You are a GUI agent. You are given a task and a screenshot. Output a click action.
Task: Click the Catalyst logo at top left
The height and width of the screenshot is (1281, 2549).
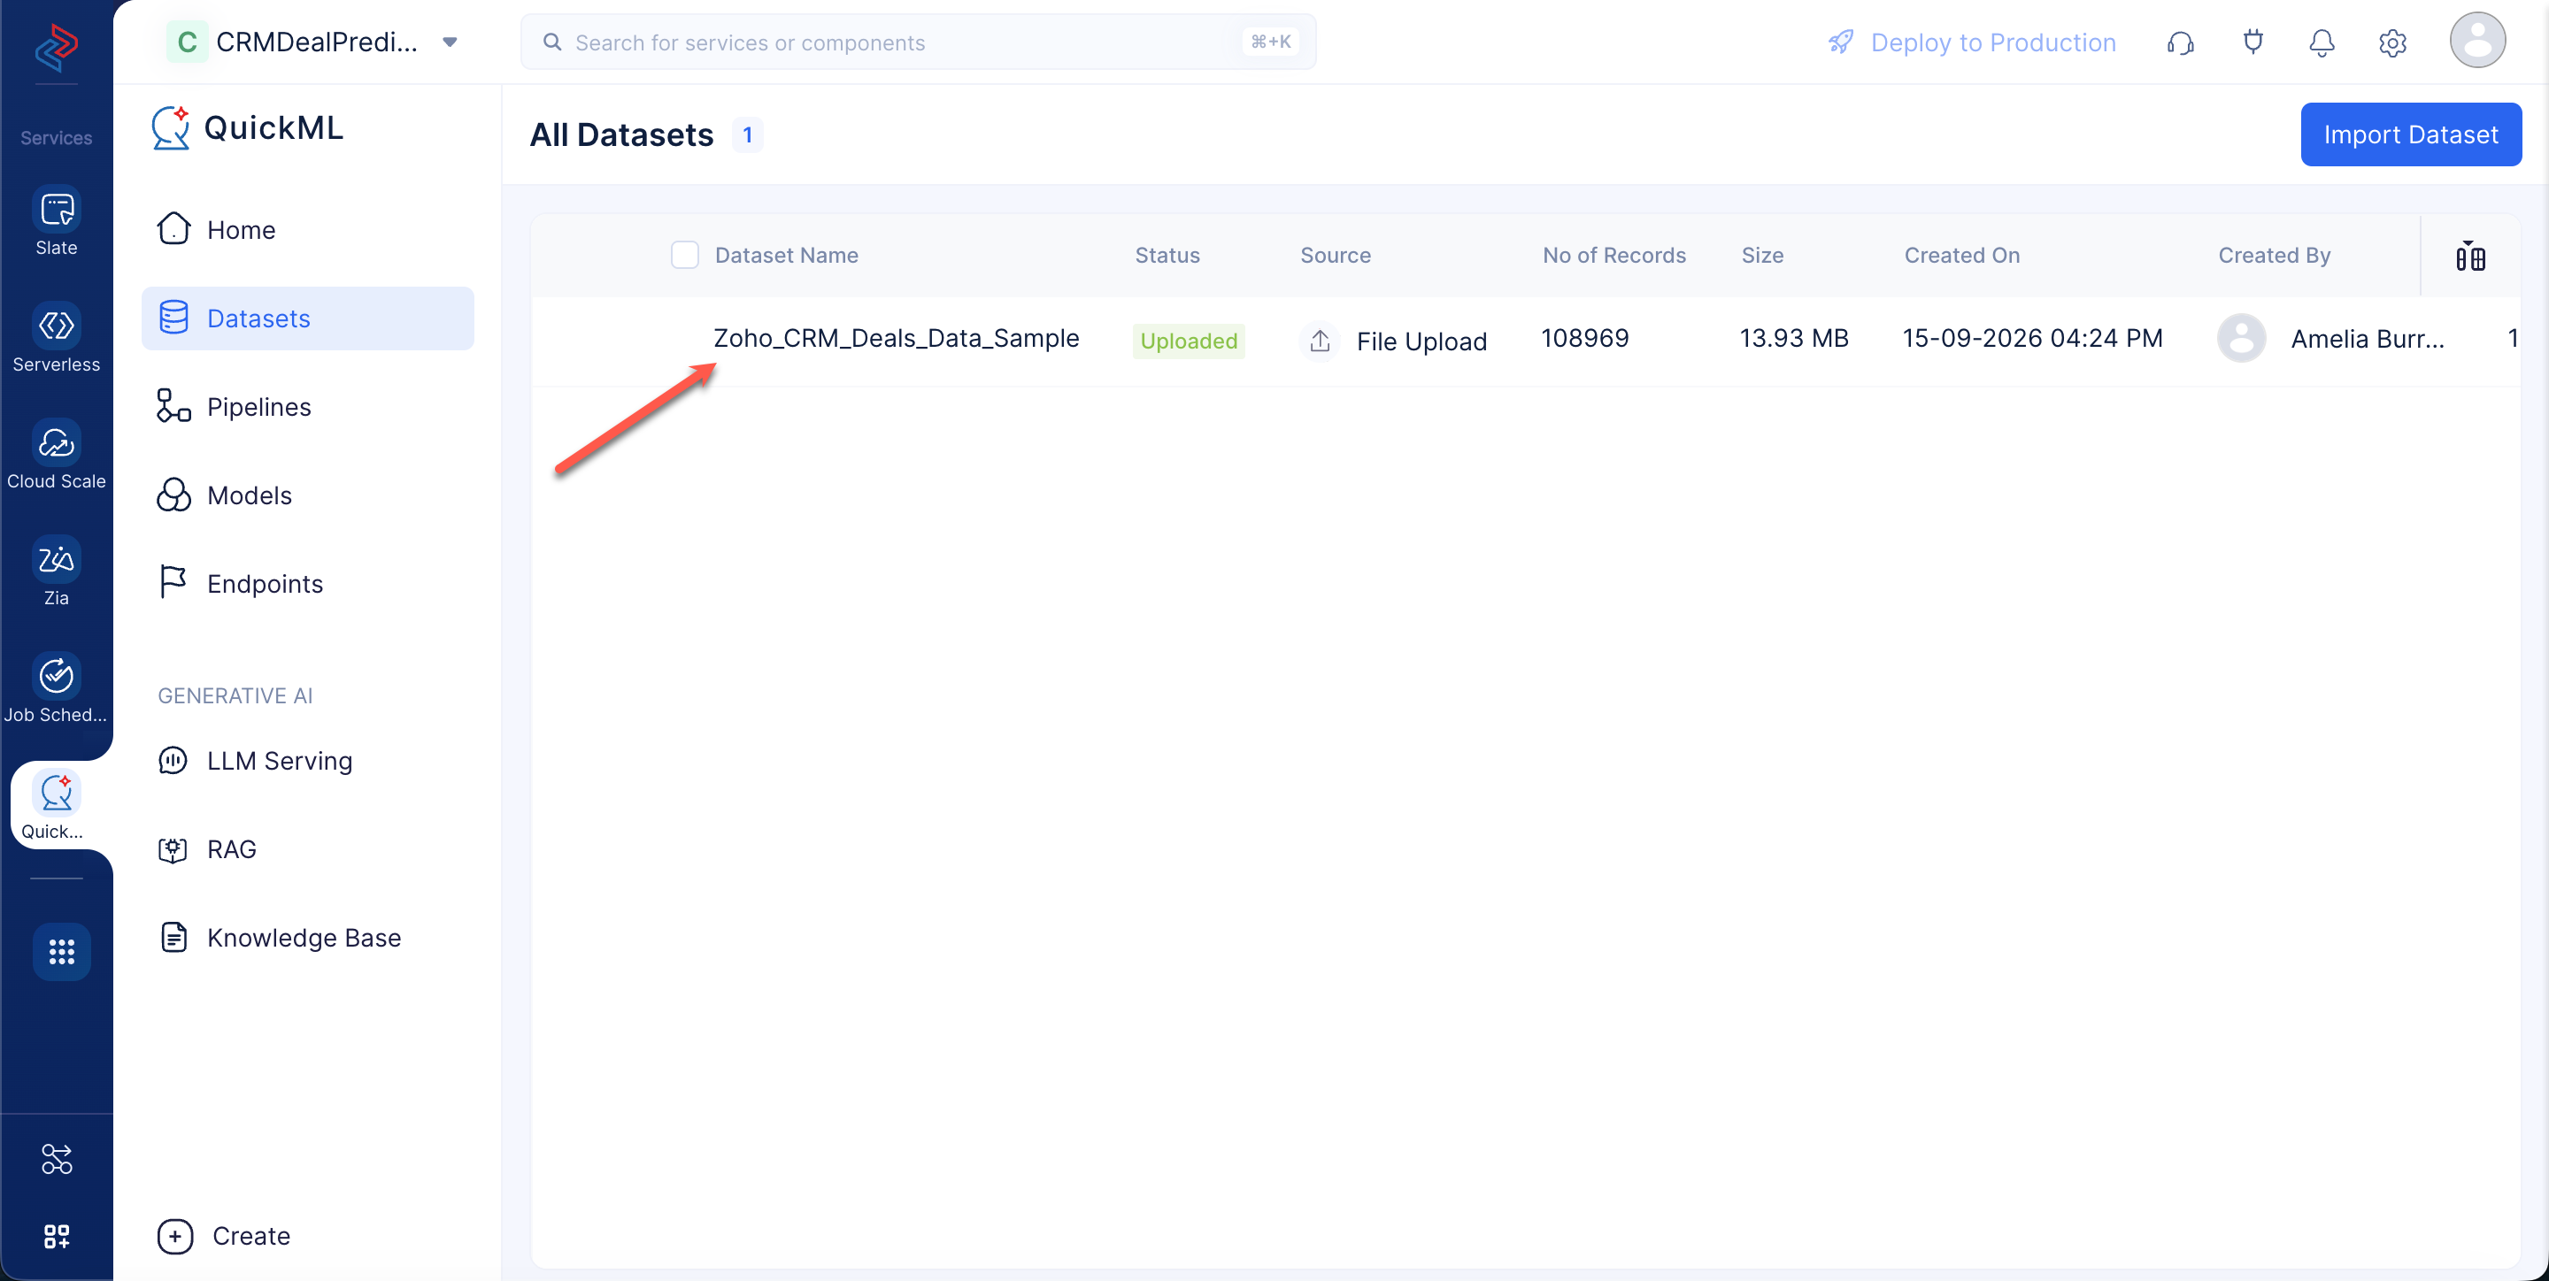(x=57, y=47)
